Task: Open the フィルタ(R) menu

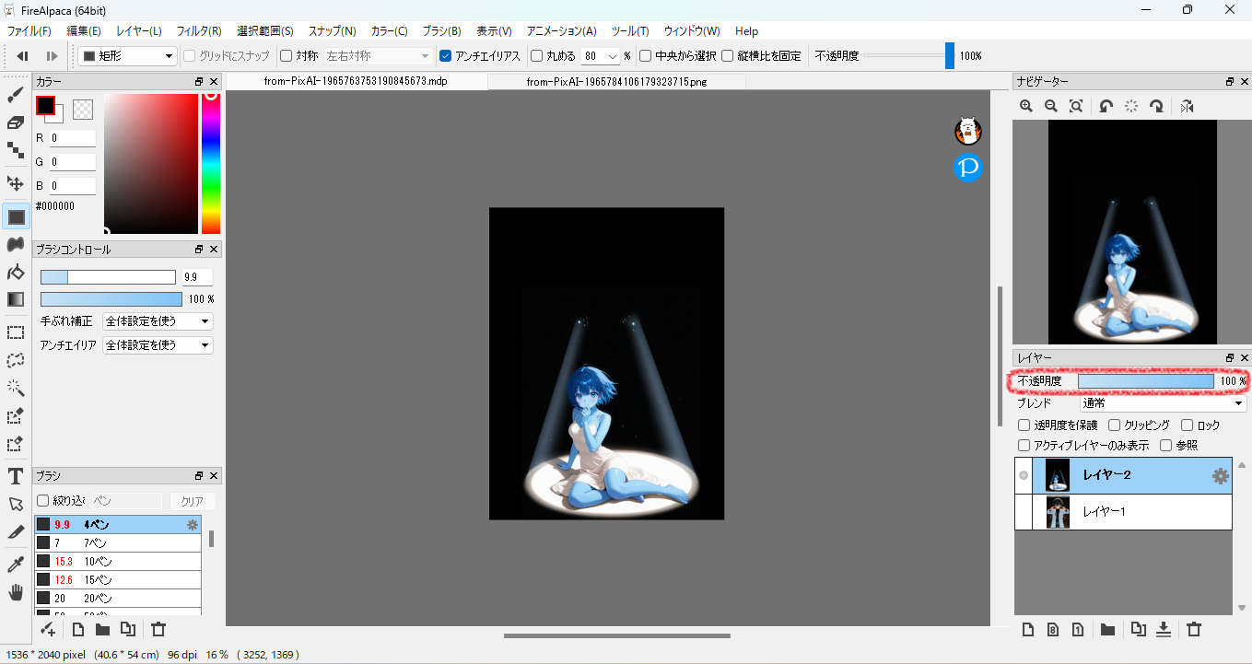Action: 199,31
